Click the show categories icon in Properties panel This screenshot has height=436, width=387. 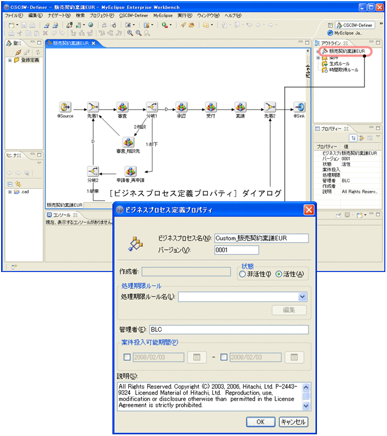(x=353, y=138)
